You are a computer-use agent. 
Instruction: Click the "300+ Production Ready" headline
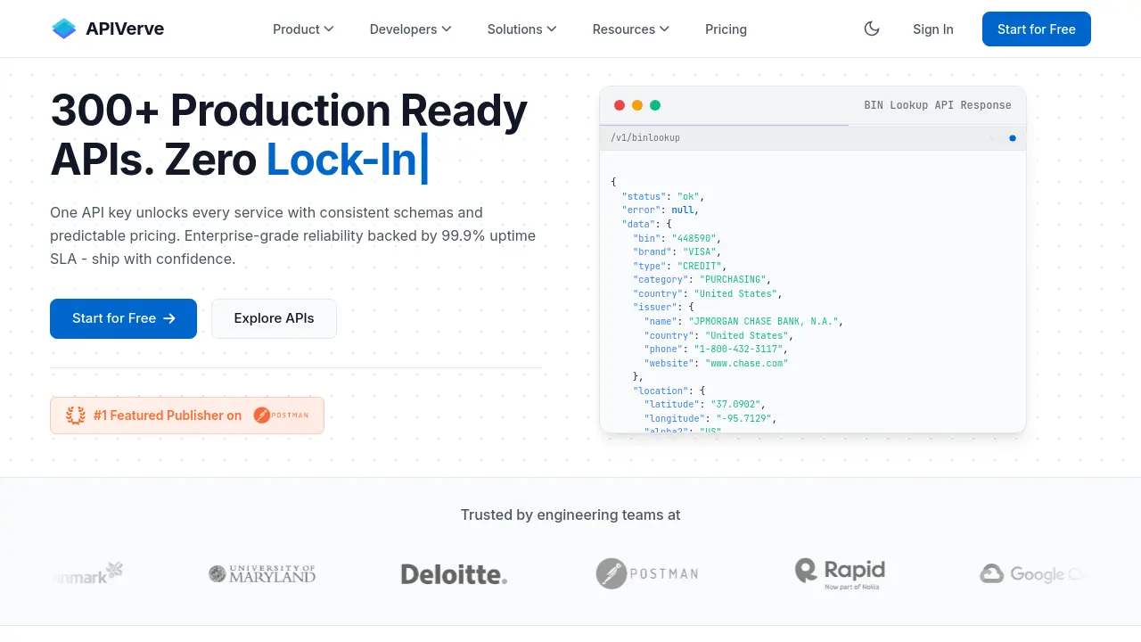pos(289,111)
